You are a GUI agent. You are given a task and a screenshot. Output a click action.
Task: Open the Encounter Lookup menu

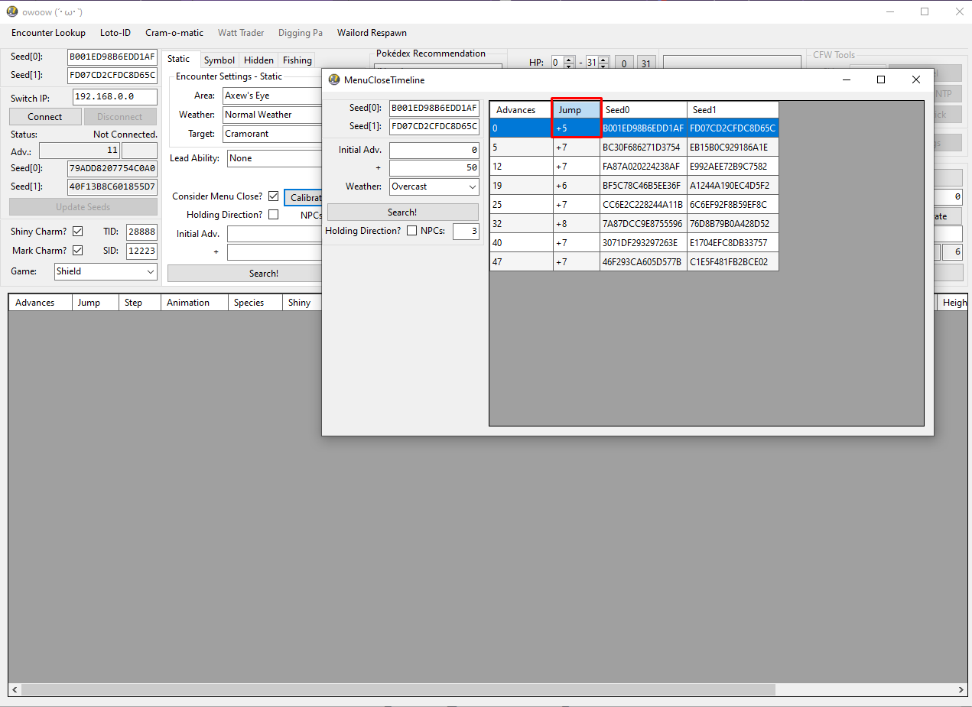48,33
